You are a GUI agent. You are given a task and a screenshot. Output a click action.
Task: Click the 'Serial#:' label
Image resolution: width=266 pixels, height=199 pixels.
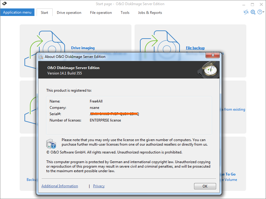pyautogui.click(x=55, y=114)
